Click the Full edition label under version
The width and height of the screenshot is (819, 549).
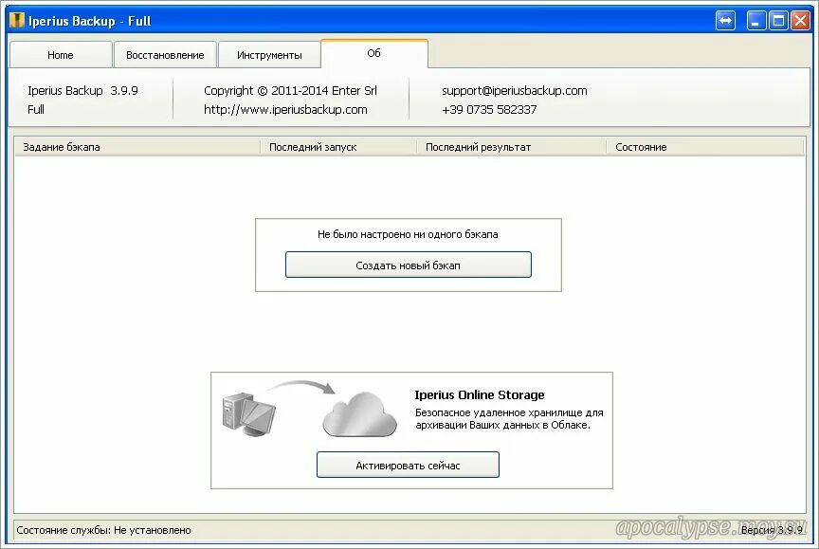[x=36, y=110]
